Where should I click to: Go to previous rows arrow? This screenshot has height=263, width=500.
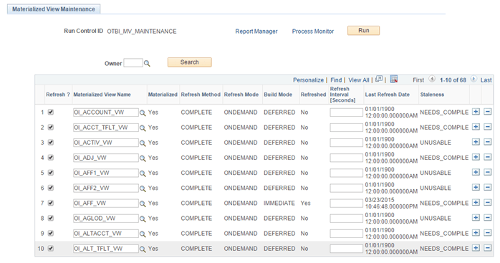tap(432, 79)
